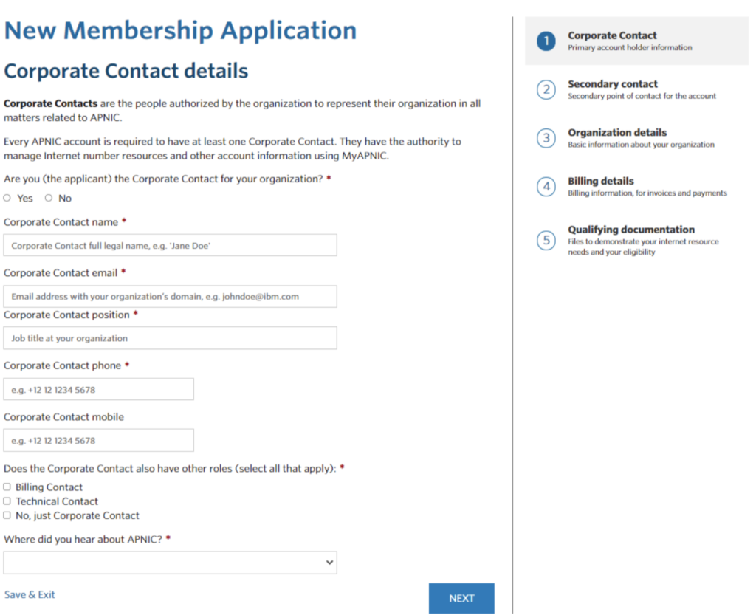The height and width of the screenshot is (615, 756).
Task: Click the Save & Exit link
Action: coord(30,595)
